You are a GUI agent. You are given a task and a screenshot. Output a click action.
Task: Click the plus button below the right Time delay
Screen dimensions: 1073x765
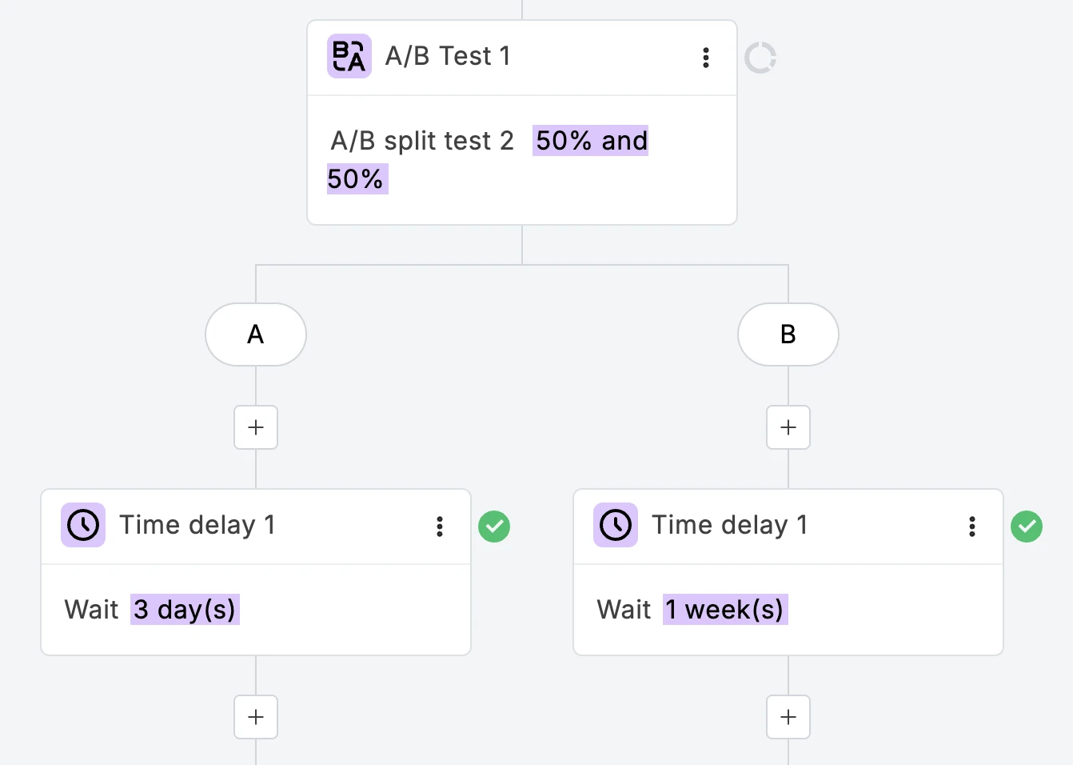tap(788, 716)
